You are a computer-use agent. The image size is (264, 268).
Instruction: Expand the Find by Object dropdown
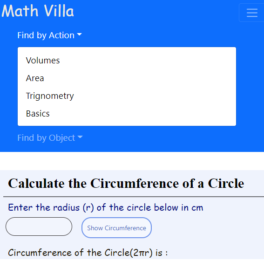[50, 138]
